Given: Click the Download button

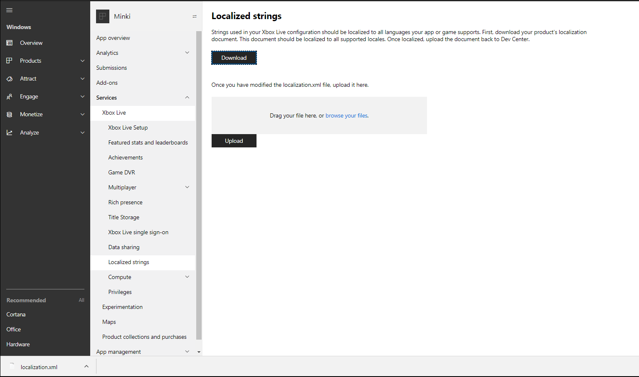Looking at the screenshot, I should [234, 58].
